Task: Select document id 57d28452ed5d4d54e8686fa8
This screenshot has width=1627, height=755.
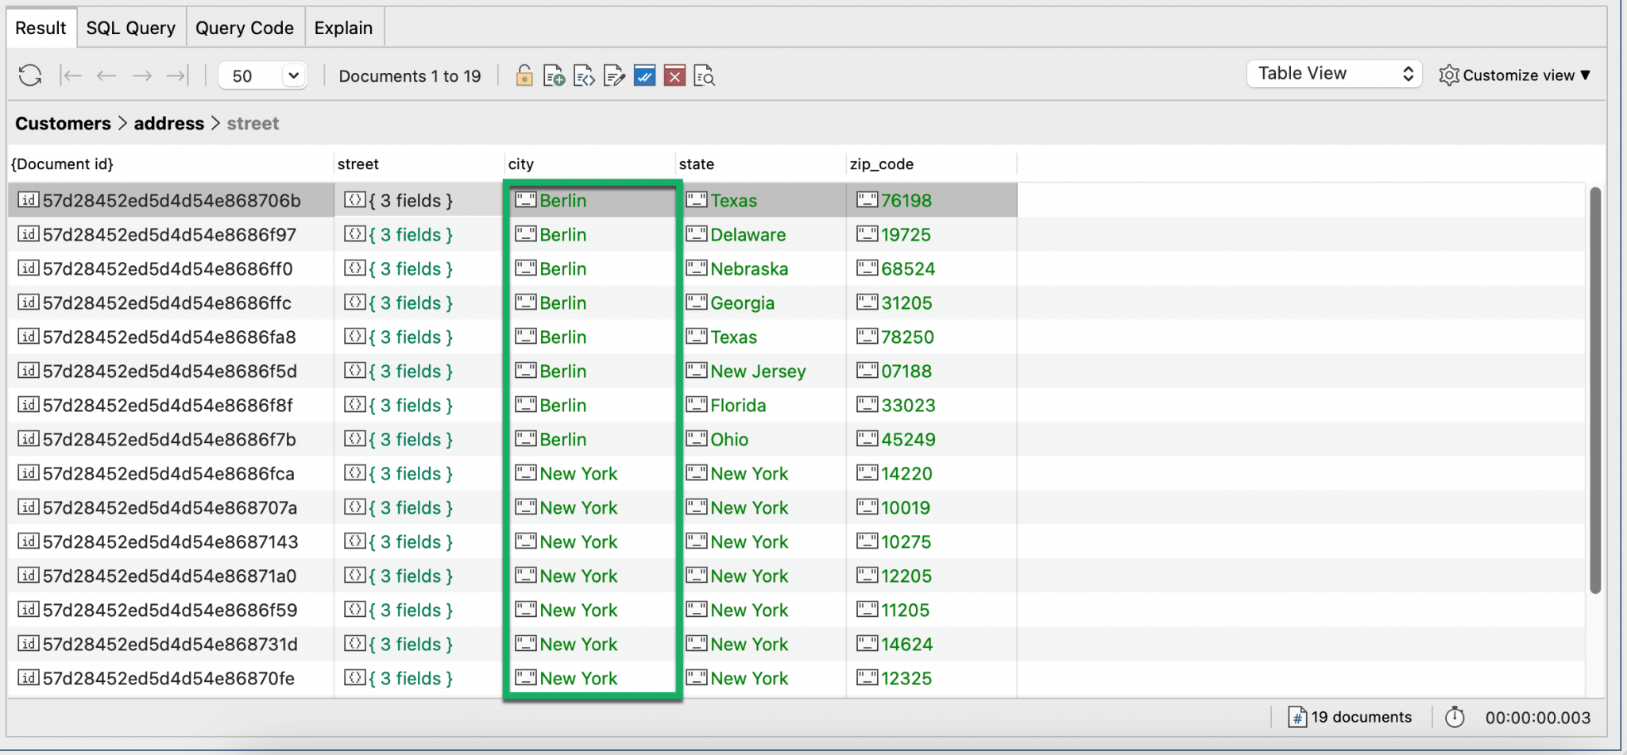Action: click(169, 337)
